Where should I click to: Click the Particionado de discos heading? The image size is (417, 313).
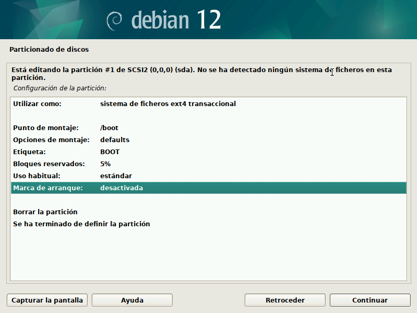[x=49, y=50]
